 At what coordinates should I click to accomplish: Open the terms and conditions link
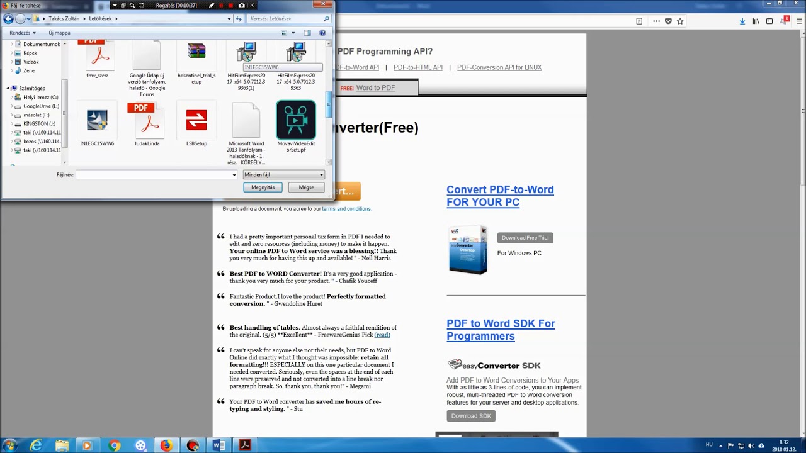point(346,208)
